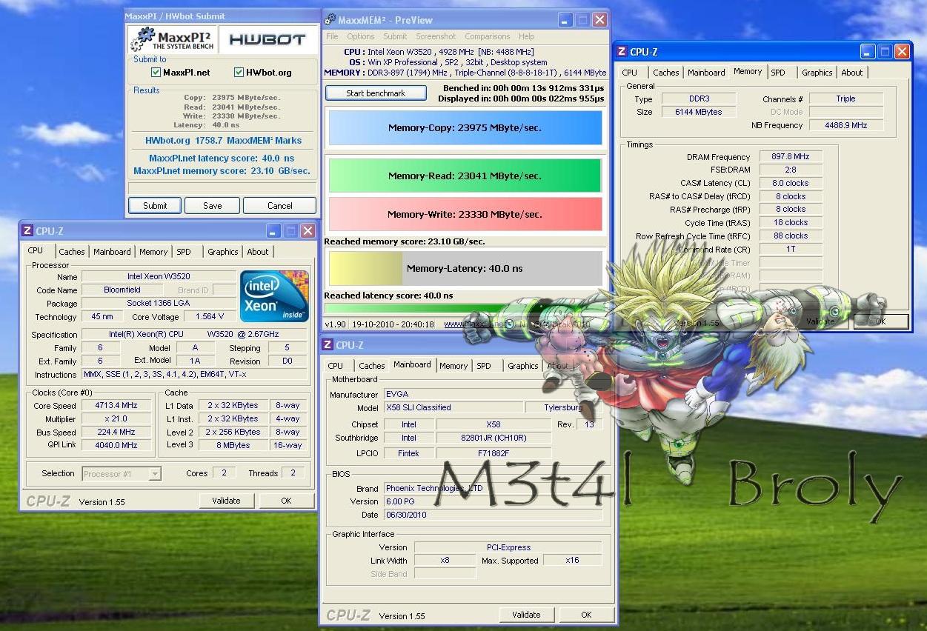Image resolution: width=927 pixels, height=631 pixels.
Task: Click the CAS# Latency value 8.0 clocks
Action: click(x=791, y=184)
